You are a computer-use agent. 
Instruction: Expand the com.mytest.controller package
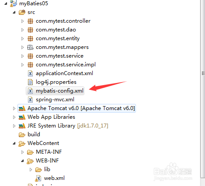click(x=22, y=21)
